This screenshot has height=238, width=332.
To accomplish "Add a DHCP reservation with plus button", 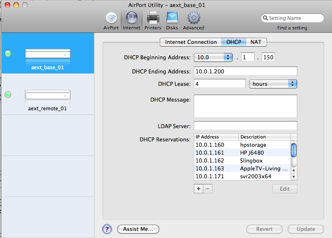I will [x=199, y=189].
